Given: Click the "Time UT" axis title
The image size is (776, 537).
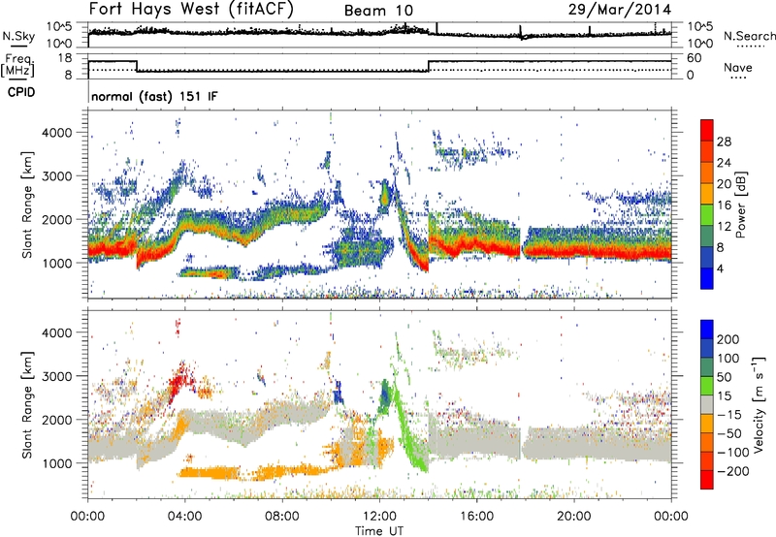Looking at the screenshot, I should [x=379, y=531].
